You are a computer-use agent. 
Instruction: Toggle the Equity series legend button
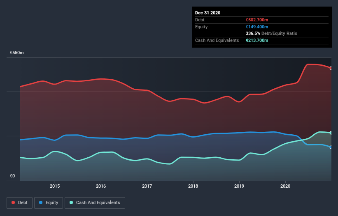point(49,203)
